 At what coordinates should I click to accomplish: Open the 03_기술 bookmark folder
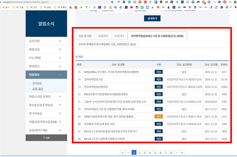(18, 7)
